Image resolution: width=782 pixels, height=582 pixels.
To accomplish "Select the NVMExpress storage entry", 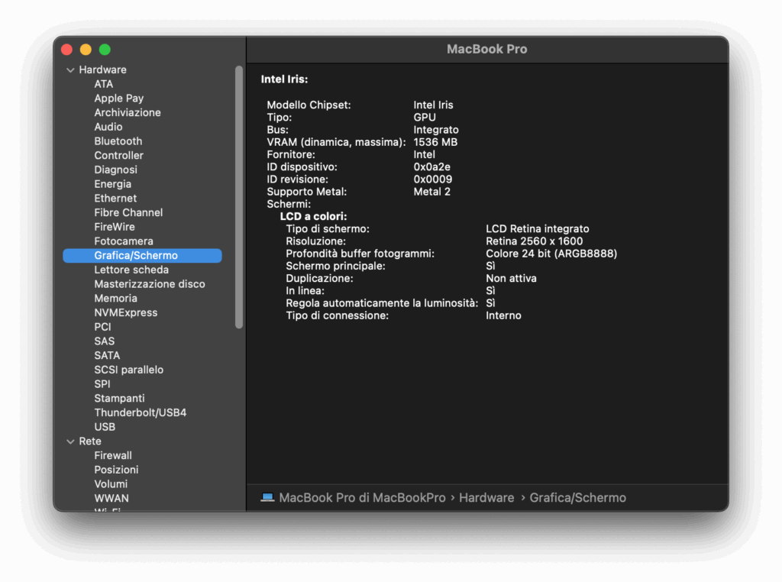I will 126,312.
